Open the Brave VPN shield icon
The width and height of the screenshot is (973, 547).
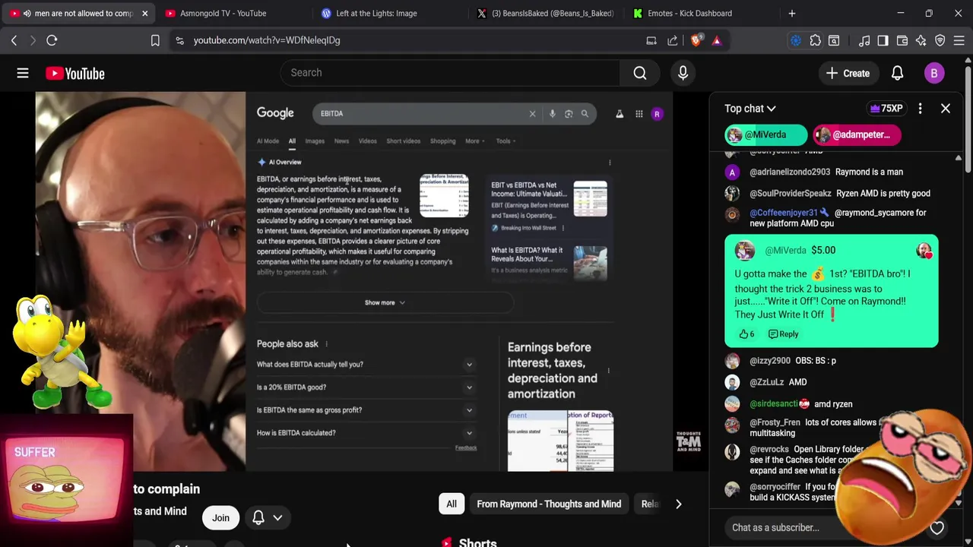click(x=940, y=40)
